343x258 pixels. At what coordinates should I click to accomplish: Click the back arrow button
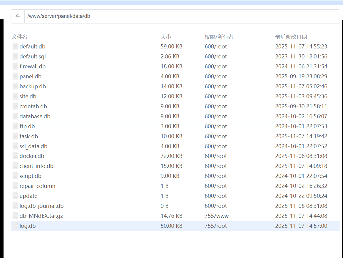[18, 16]
